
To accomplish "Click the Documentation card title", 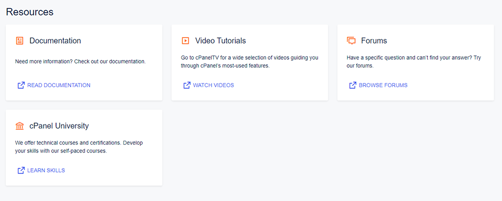I will click(55, 41).
